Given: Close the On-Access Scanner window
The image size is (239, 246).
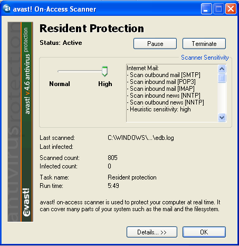Looking at the screenshot, I should point(231,8).
